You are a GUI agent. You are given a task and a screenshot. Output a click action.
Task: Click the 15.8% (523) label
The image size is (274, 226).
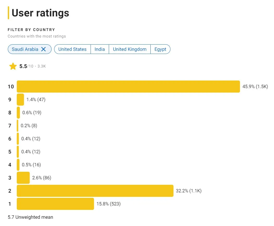[x=109, y=204]
